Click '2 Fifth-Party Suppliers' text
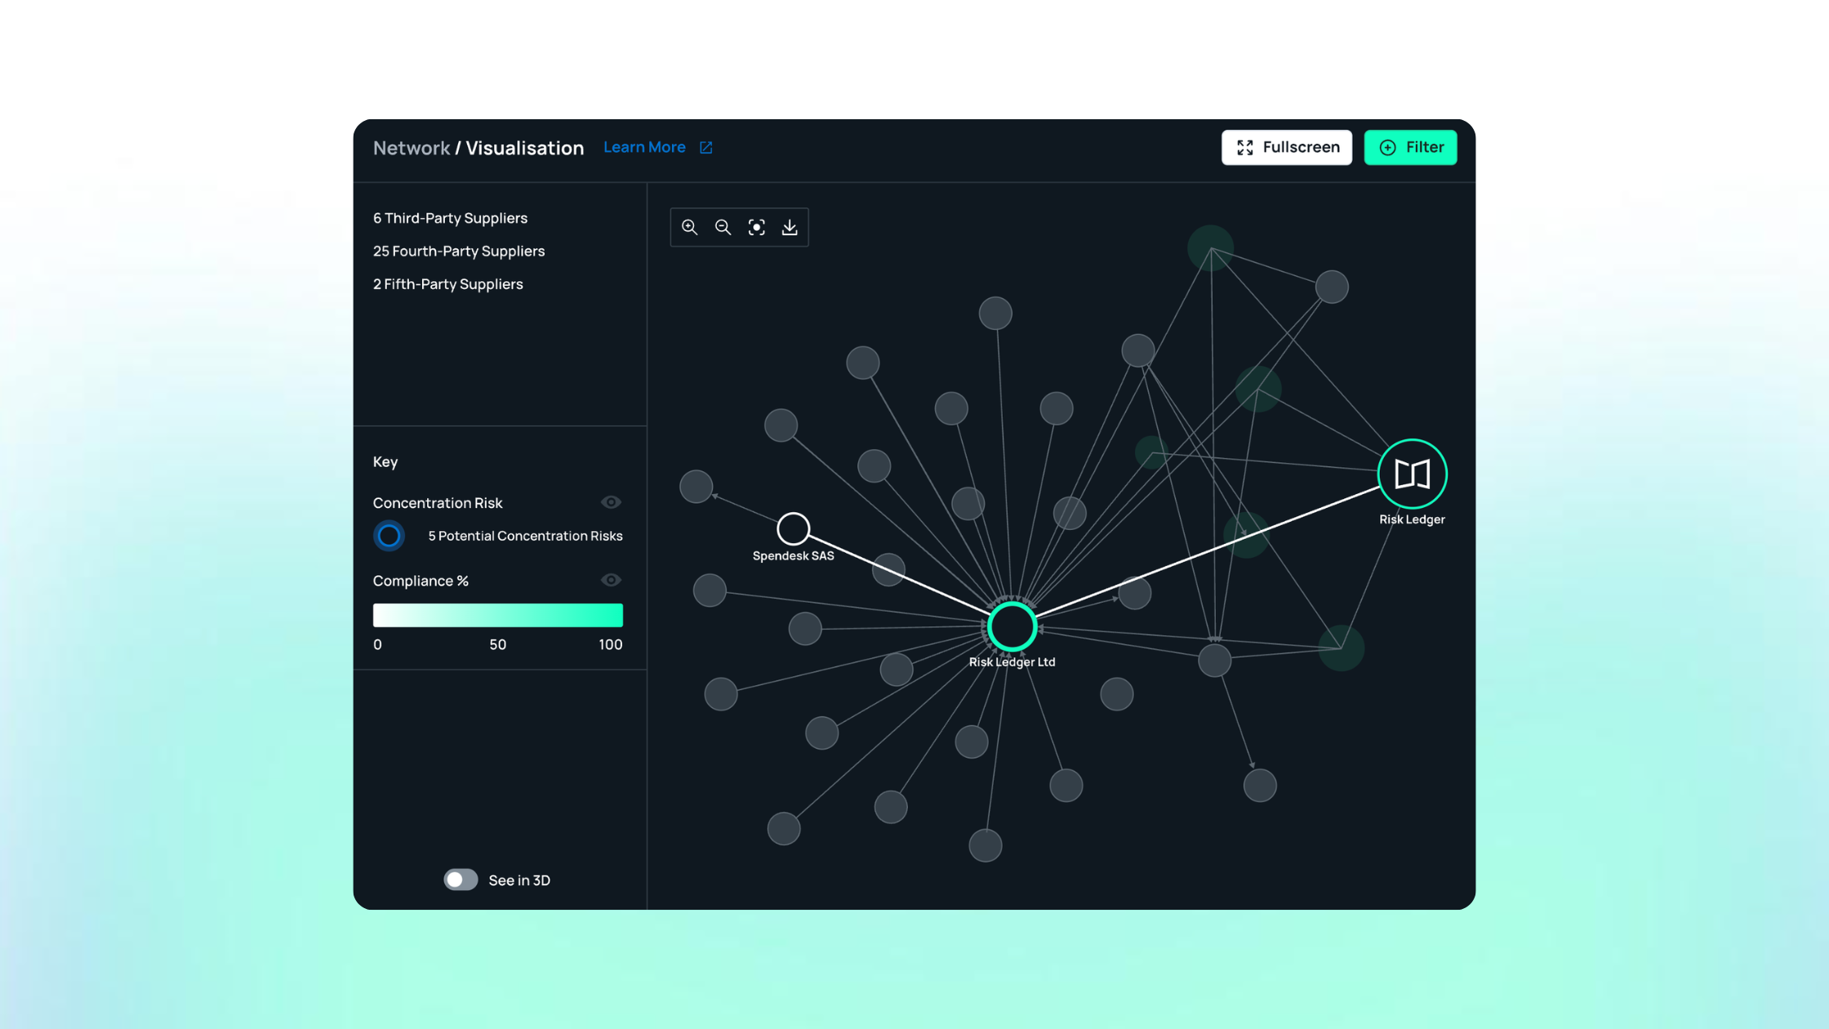 pyautogui.click(x=447, y=284)
